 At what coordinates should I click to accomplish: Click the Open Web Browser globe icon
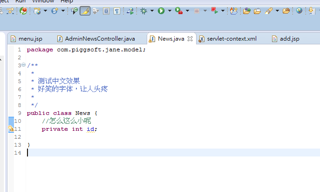(299, 11)
